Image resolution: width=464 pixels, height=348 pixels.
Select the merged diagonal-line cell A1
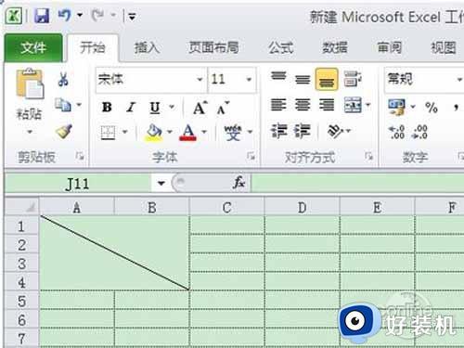pyautogui.click(x=115, y=253)
